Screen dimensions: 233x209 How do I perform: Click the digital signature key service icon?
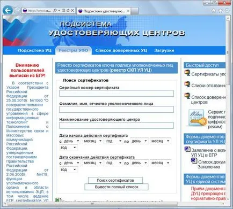(198, 118)
